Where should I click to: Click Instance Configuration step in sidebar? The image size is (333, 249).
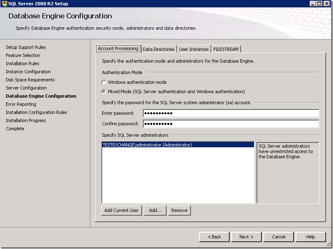click(x=28, y=72)
